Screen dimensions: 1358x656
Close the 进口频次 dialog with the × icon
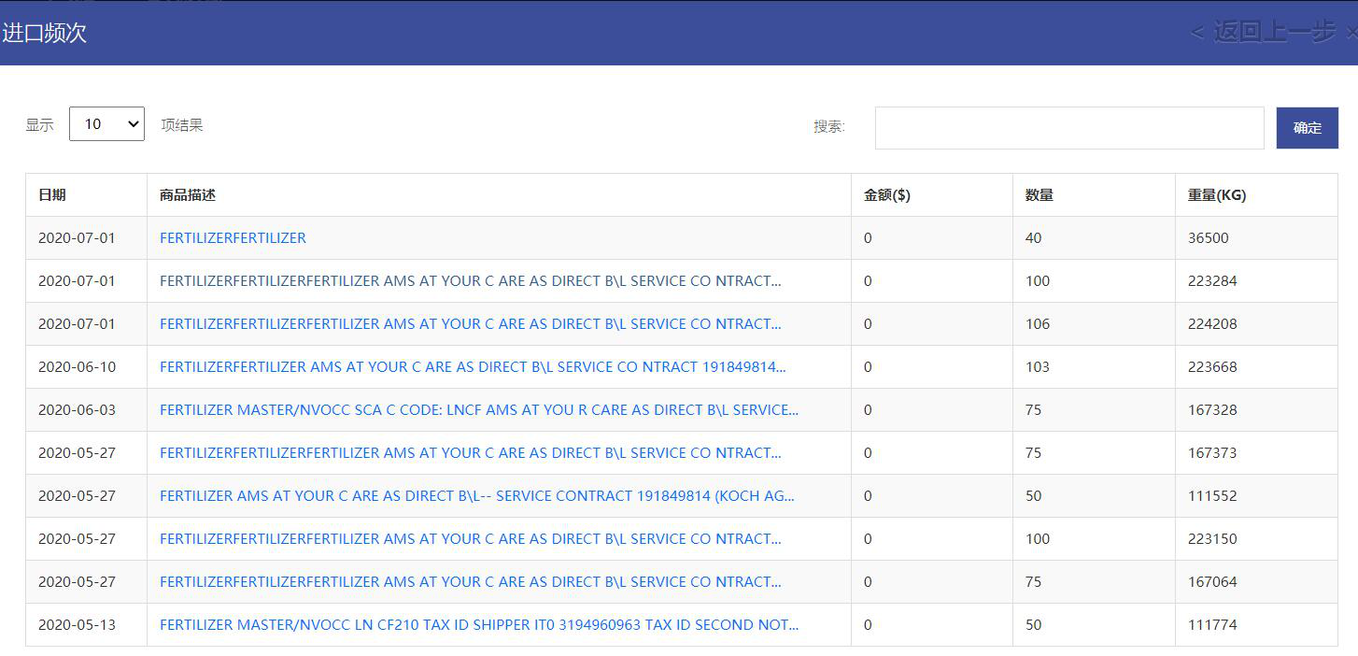1351,32
